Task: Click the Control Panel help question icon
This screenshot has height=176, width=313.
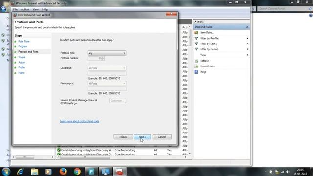Action: point(311,15)
